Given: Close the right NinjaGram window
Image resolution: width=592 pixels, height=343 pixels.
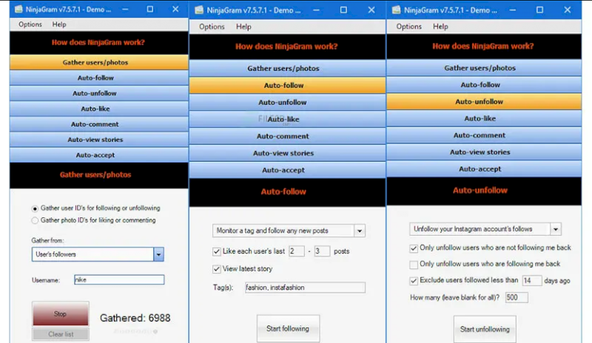Looking at the screenshot, I should [568, 10].
